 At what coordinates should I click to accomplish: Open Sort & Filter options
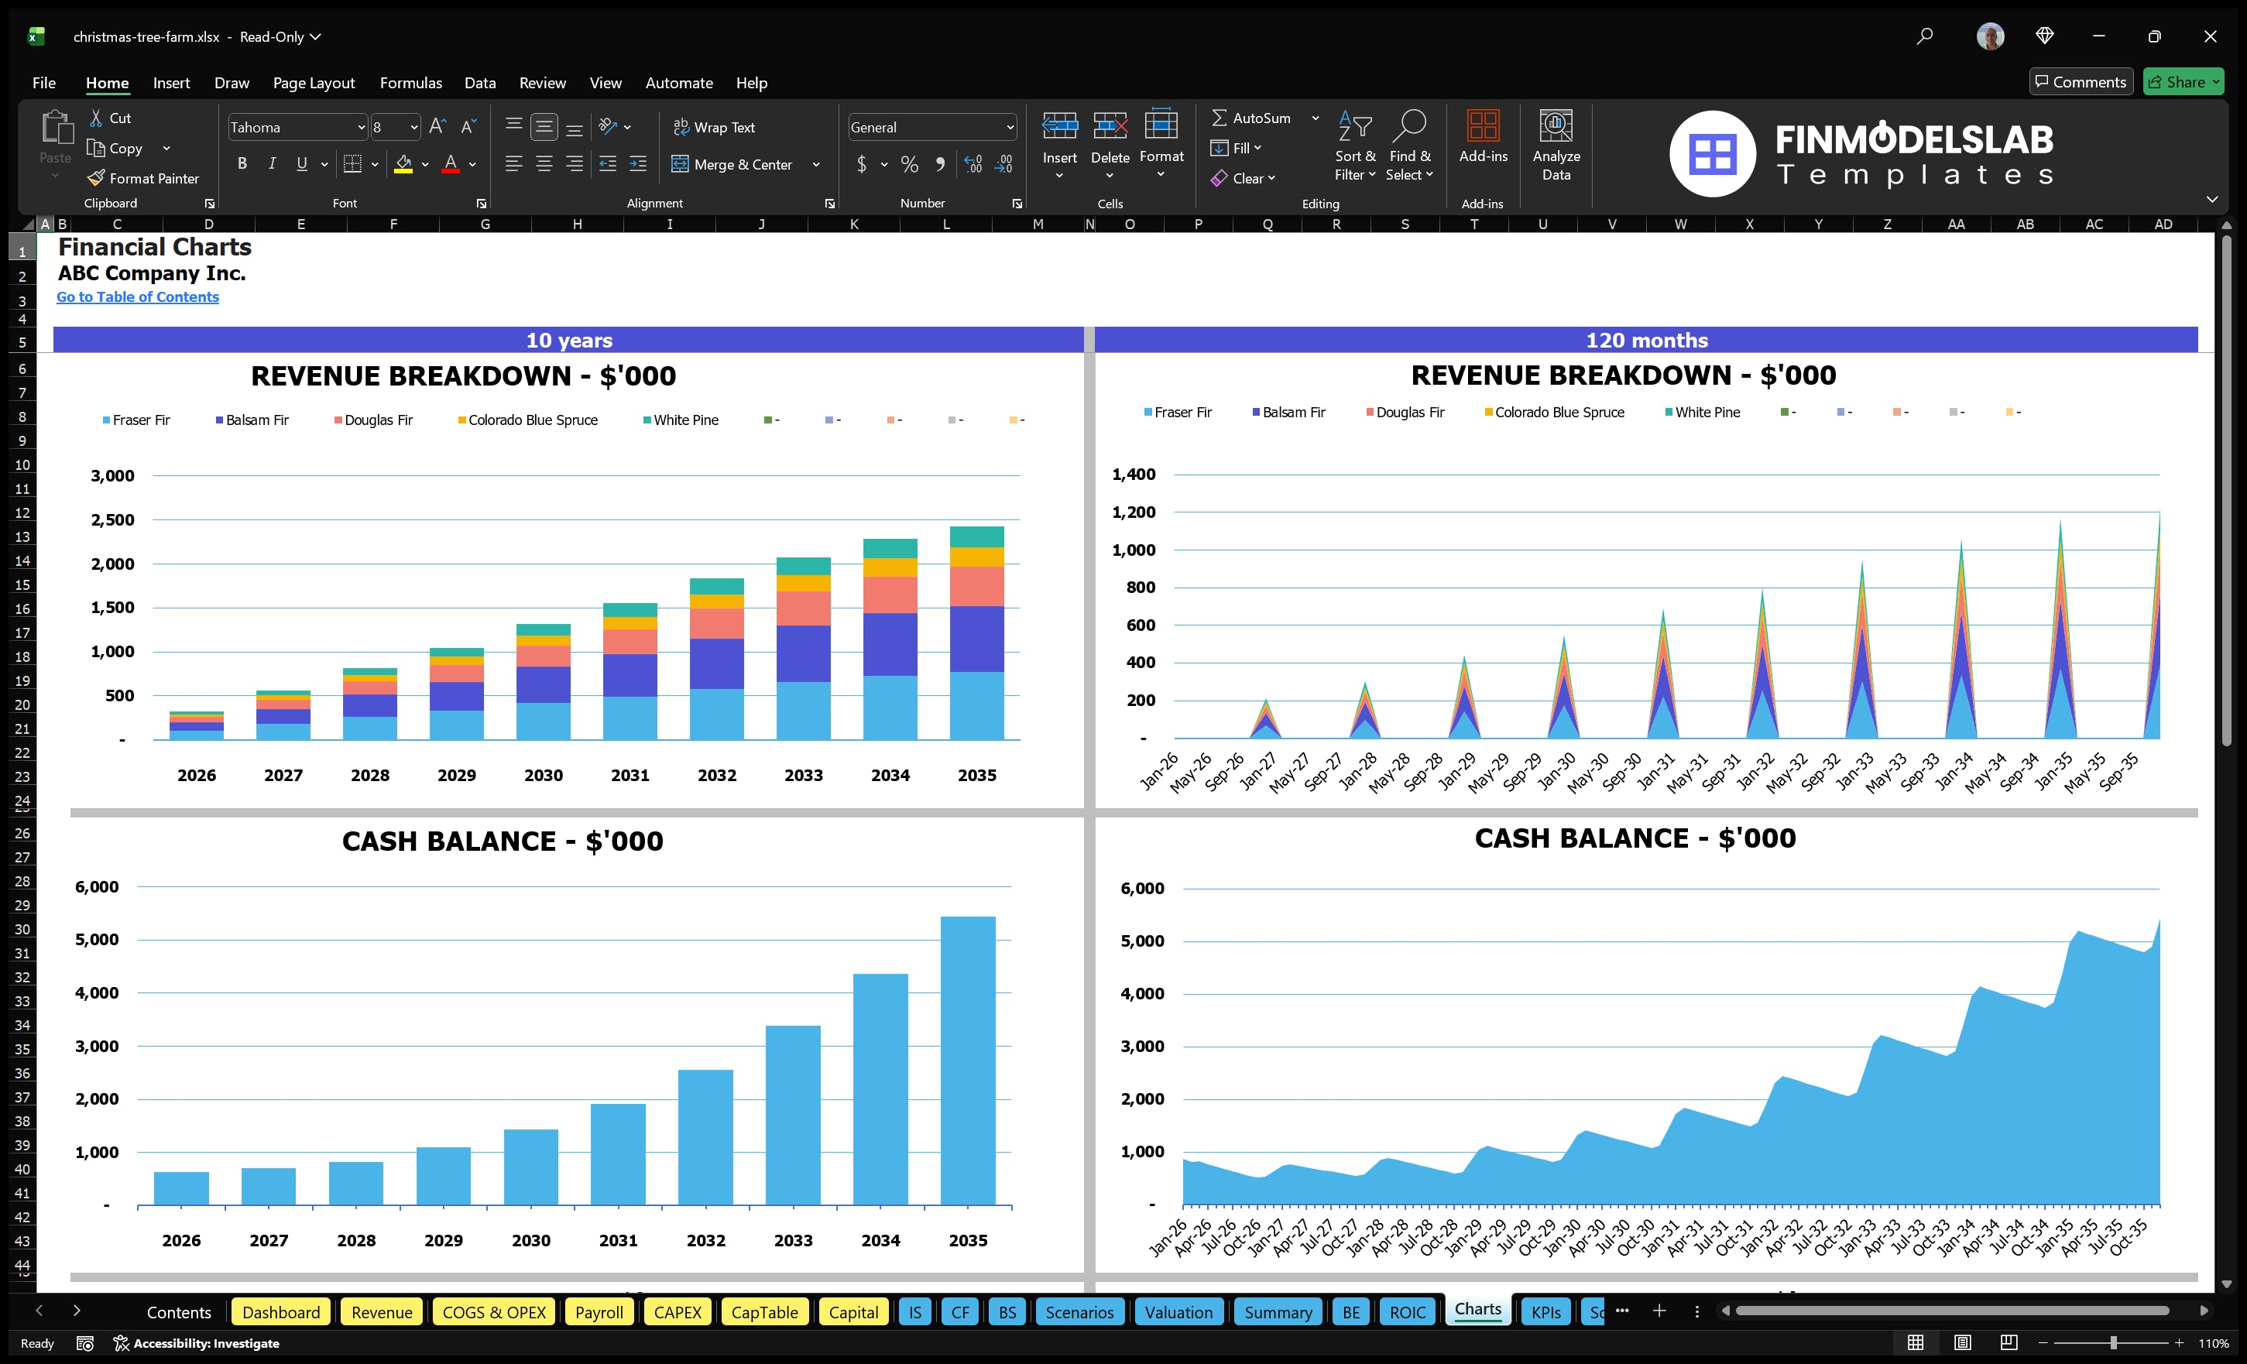(1355, 146)
